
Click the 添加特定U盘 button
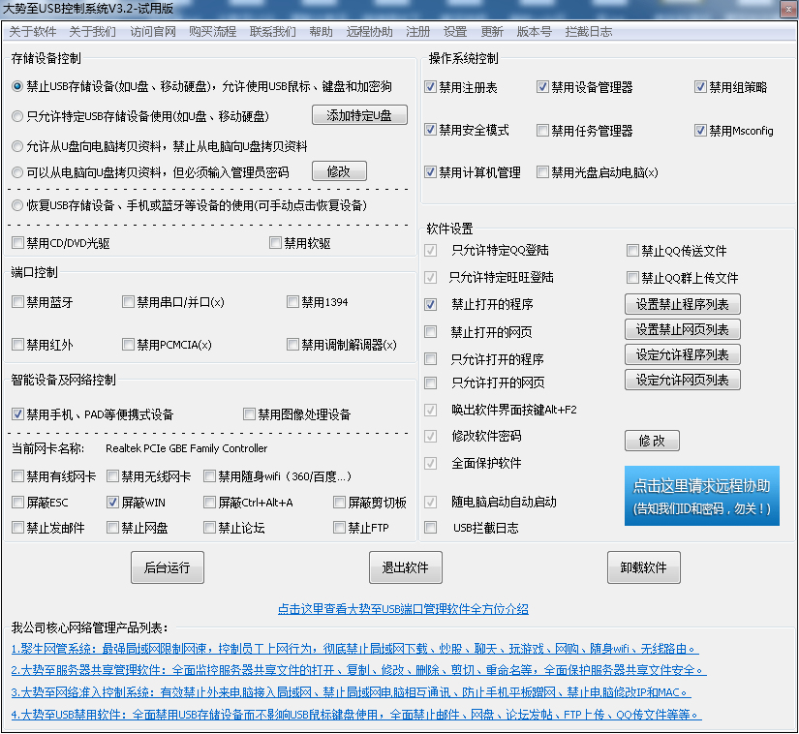coord(359,115)
